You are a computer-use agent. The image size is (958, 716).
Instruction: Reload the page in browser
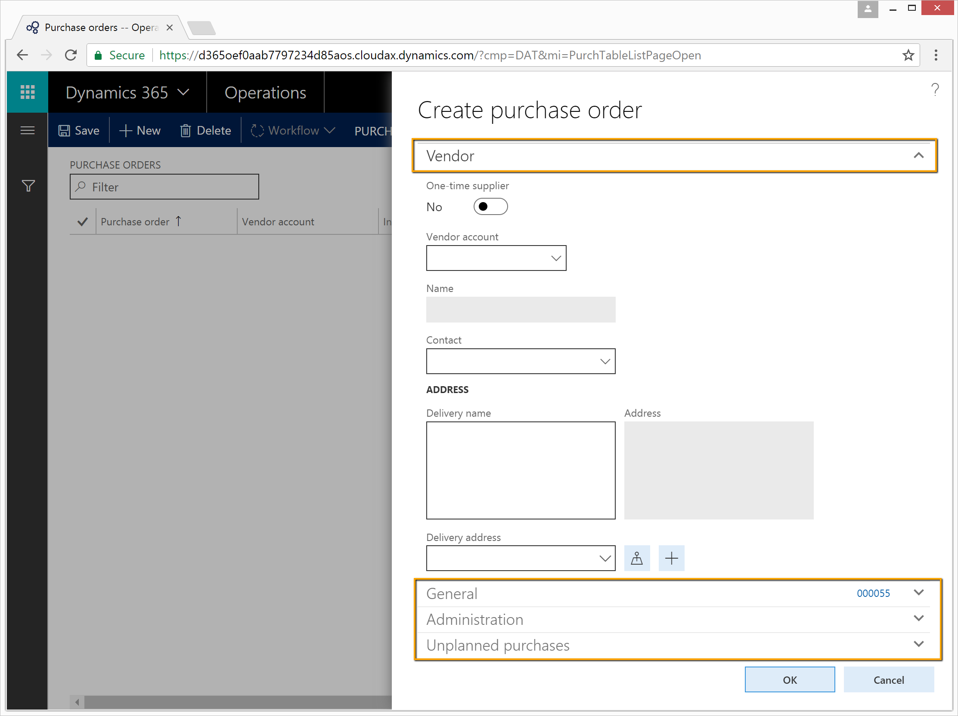pyautogui.click(x=71, y=55)
